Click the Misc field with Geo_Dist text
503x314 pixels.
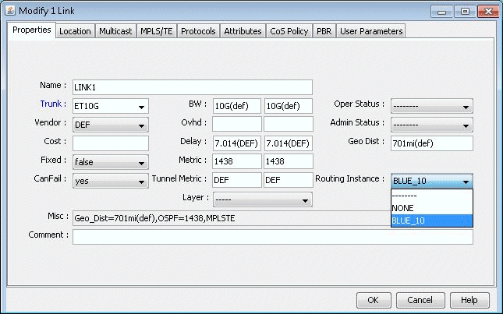[x=232, y=218]
